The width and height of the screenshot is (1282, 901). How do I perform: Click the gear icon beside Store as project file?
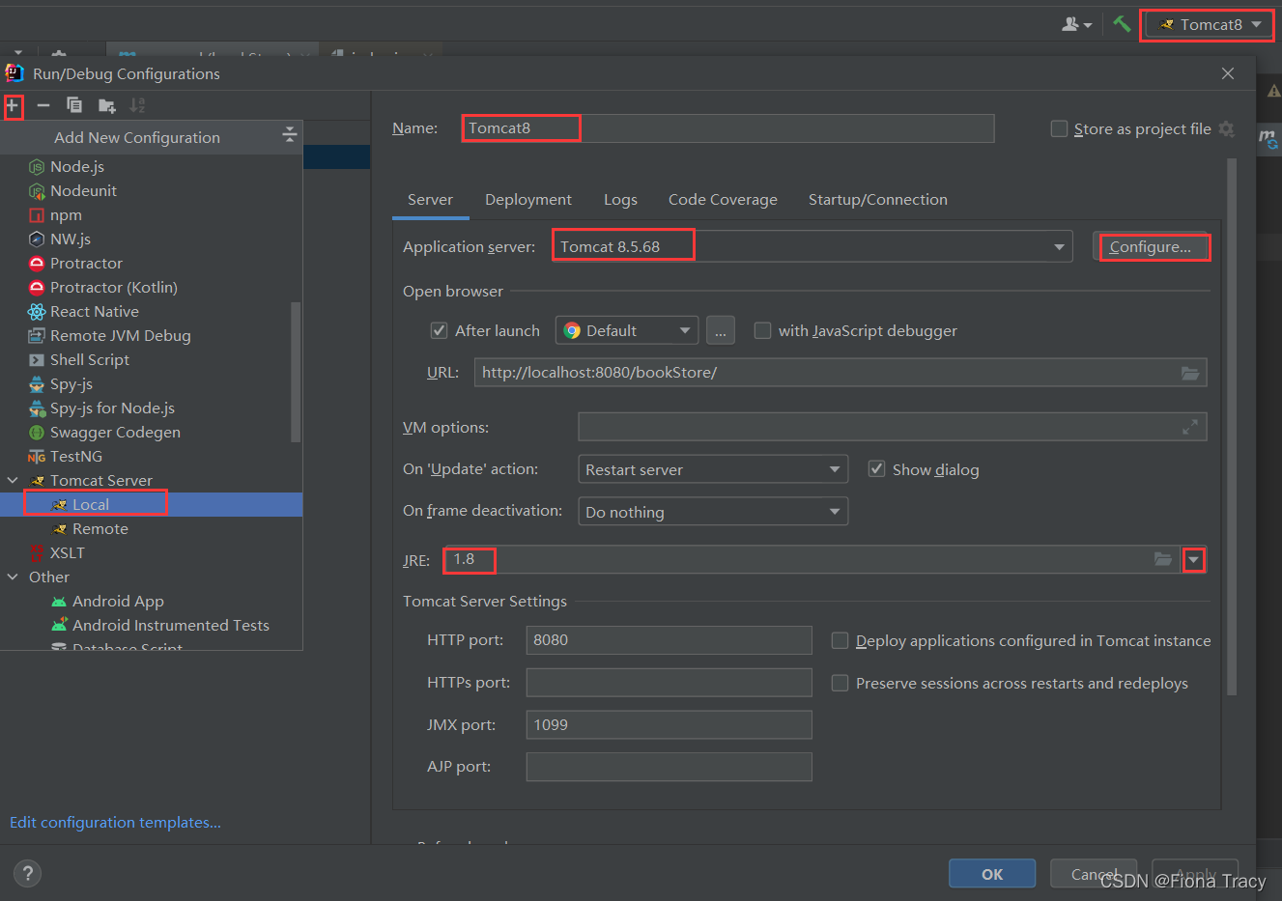click(1226, 128)
